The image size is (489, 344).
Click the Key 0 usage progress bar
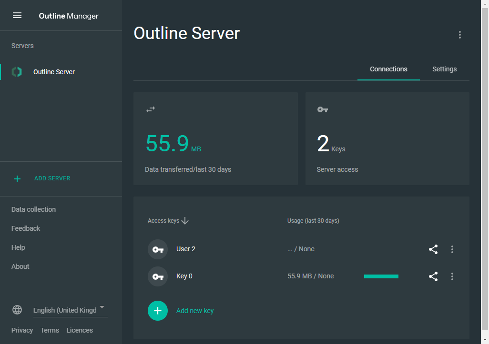[x=381, y=276]
